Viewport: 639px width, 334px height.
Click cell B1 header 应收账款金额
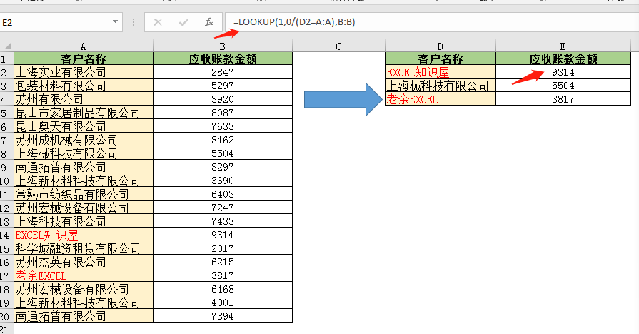click(x=223, y=59)
